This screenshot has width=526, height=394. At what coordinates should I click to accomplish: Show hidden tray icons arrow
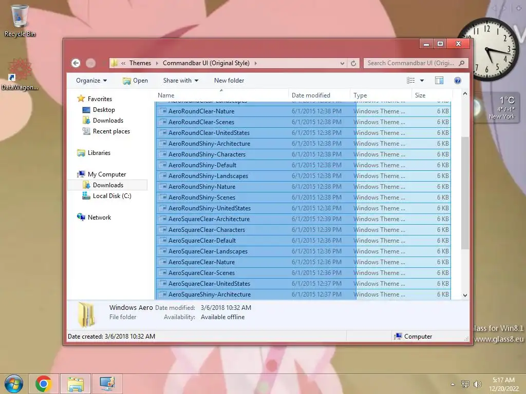coord(453,384)
